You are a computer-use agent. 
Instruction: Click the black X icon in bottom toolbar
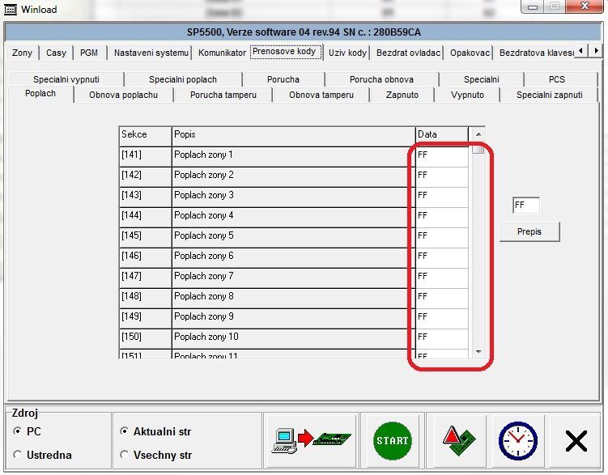coord(576,441)
